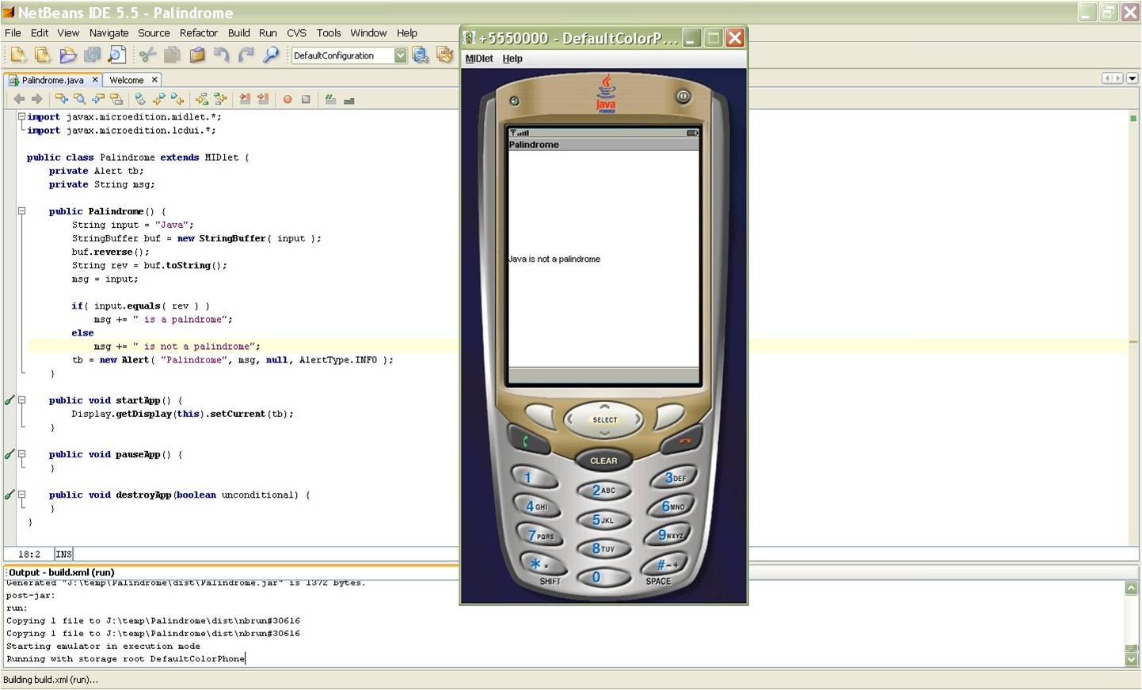Open the Navigate menu
This screenshot has height=690, width=1142.
tap(108, 33)
